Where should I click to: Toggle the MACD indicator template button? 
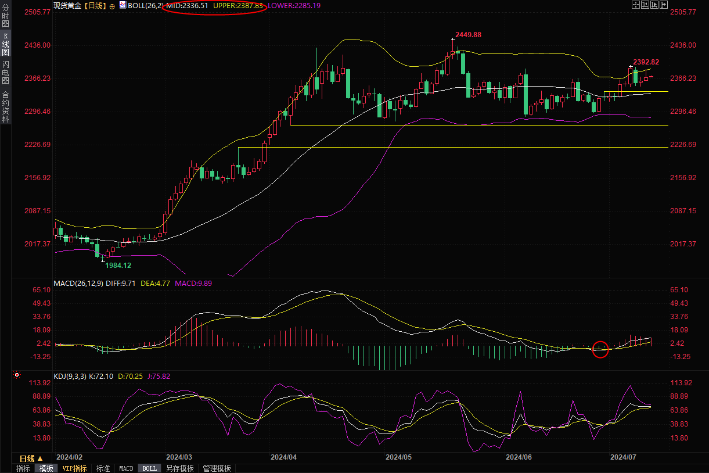pos(126,468)
